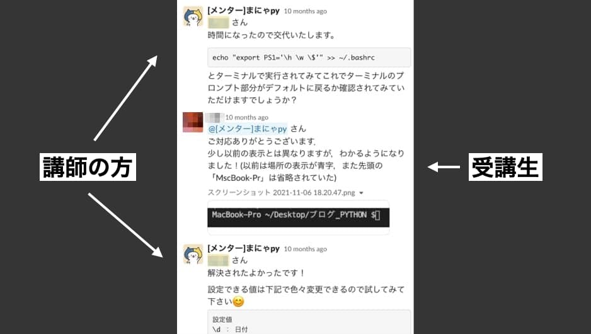Click the mentor's cat avatar in first message
Viewport: 591px width, 334px height.
point(193,16)
